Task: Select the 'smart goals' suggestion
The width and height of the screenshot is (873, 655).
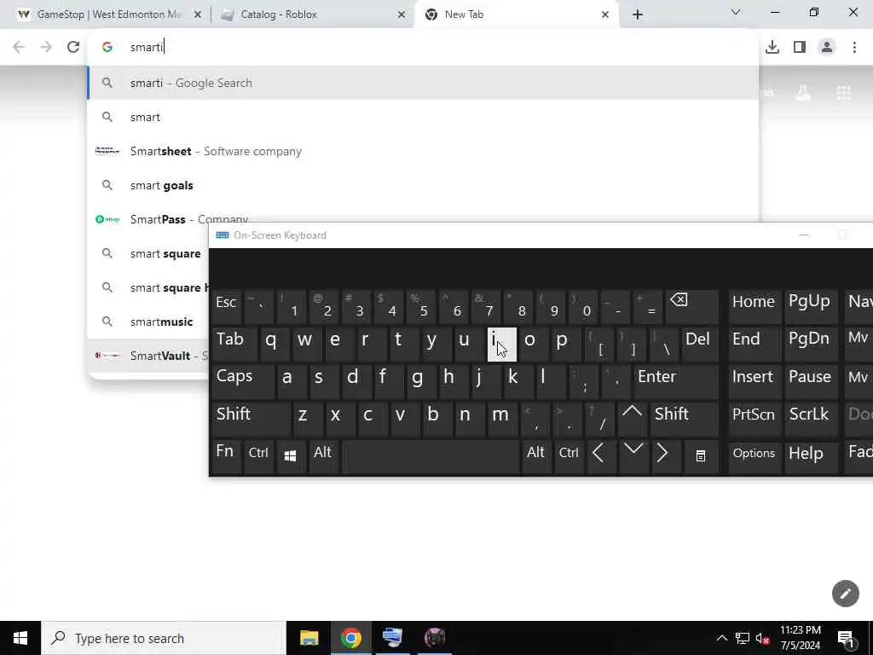Action: tap(423, 185)
